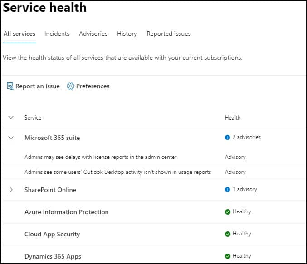Click the Preferences gear icon
The height and width of the screenshot is (264, 307).
(x=70, y=86)
